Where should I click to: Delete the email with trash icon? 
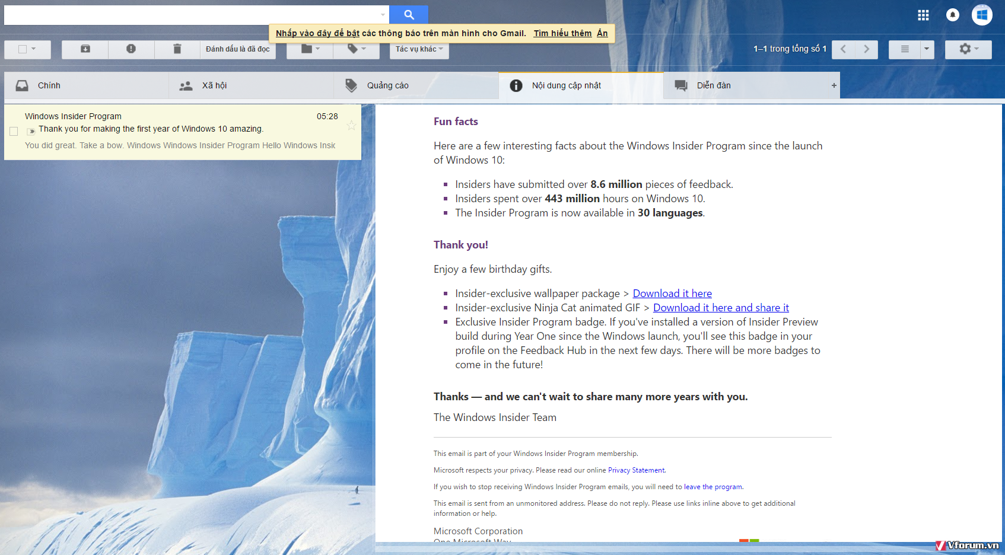pos(177,49)
